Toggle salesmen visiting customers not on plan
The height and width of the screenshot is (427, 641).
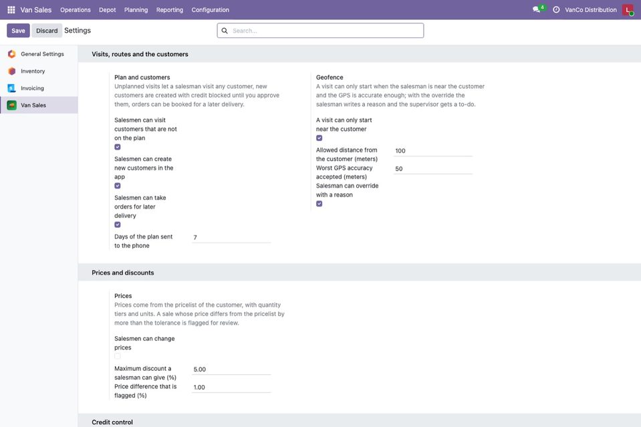pos(118,147)
